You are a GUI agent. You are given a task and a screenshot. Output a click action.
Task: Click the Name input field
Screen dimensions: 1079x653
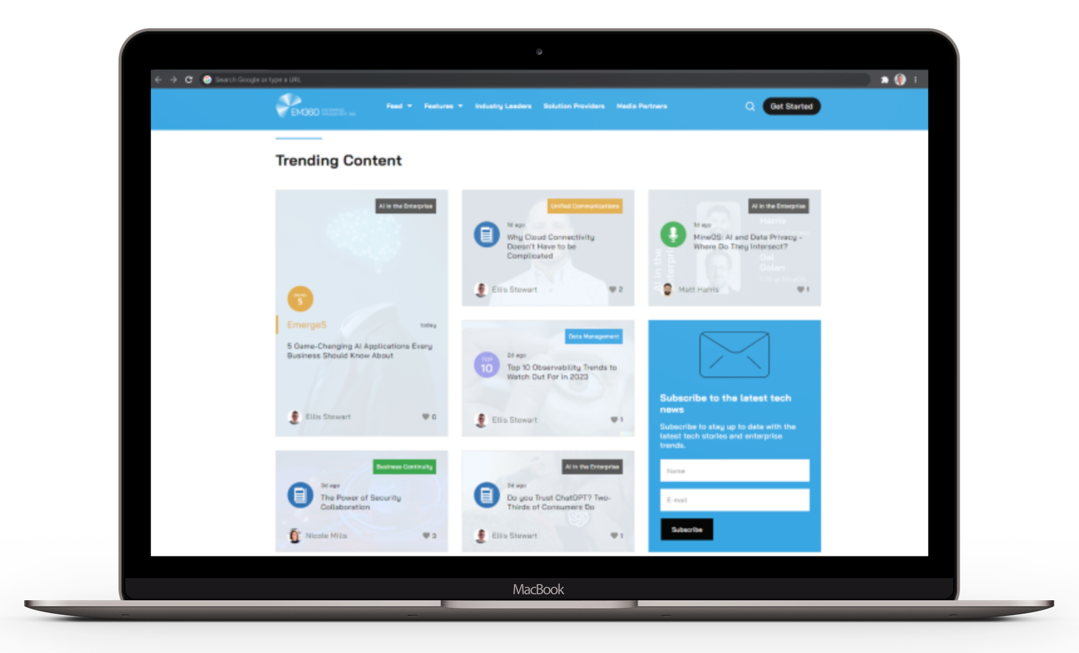coord(732,470)
